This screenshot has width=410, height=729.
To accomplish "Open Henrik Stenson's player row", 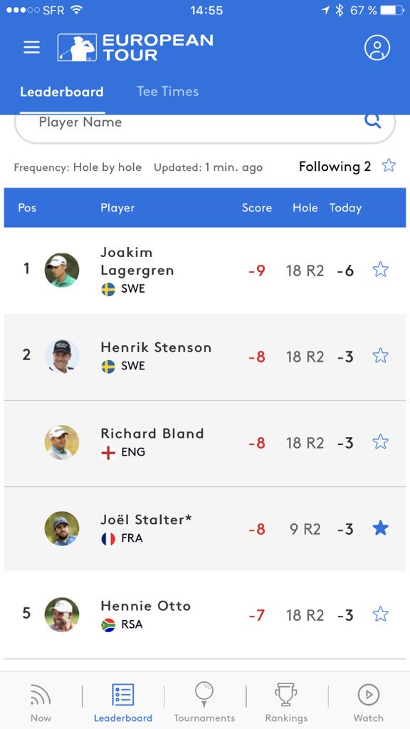I will pos(205,357).
